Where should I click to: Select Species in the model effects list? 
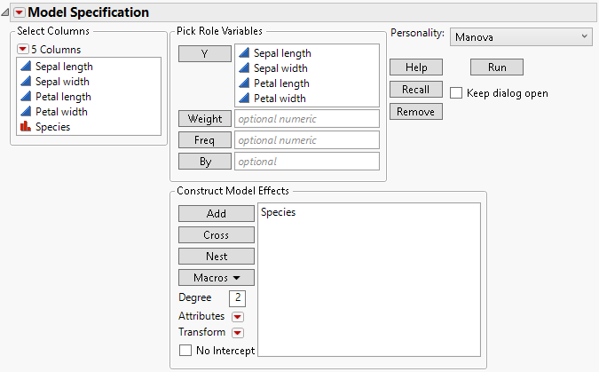coord(279,213)
